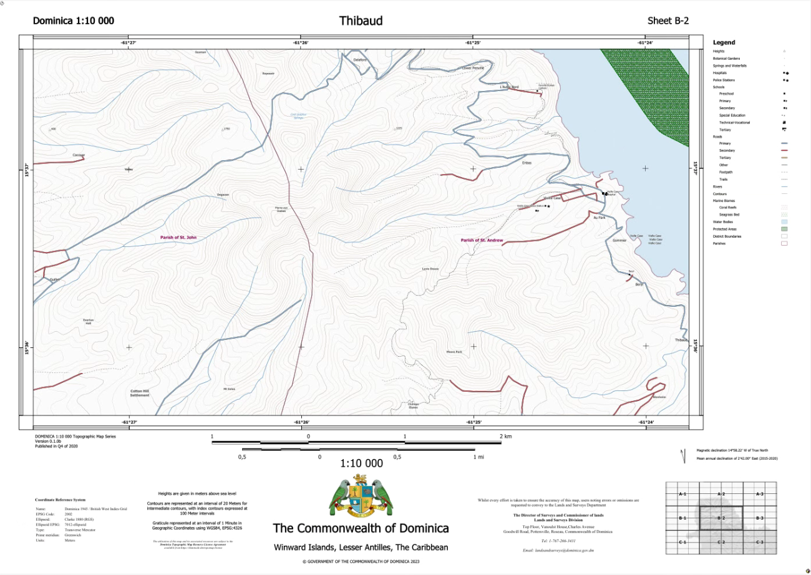The width and height of the screenshot is (811, 575).
Task: Click the 1:10 000 scale text below scale bar
Action: coord(361,463)
